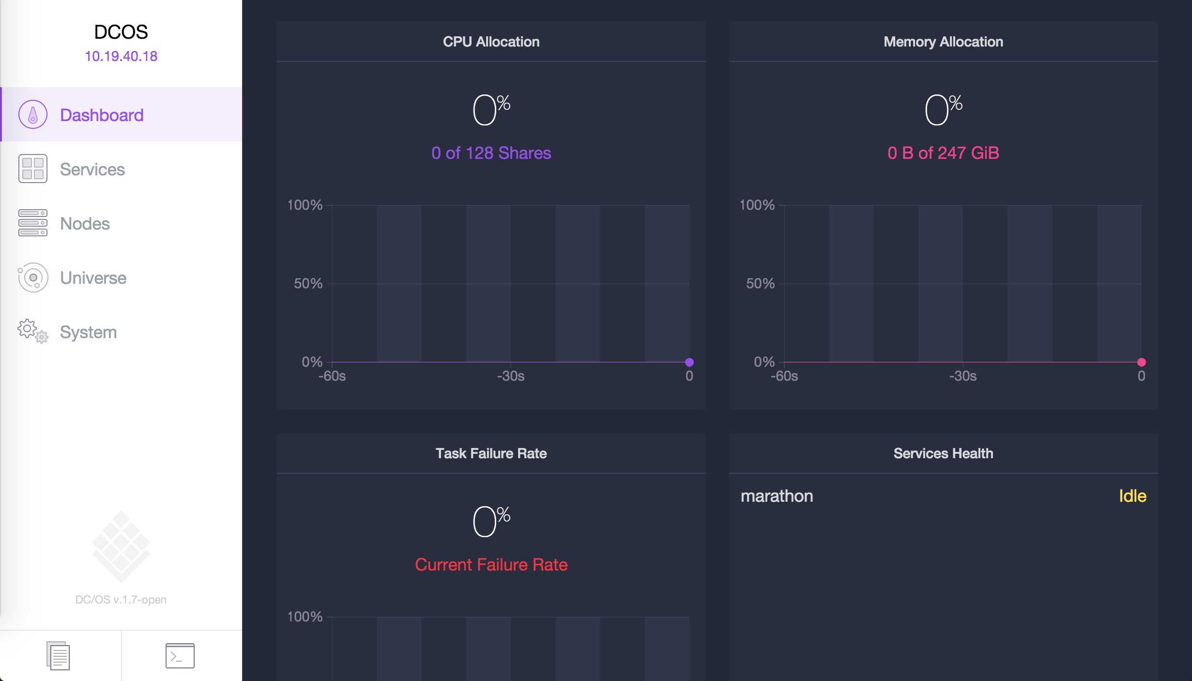Open the documentation pages icon
Image resolution: width=1192 pixels, height=681 pixels.
point(59,656)
